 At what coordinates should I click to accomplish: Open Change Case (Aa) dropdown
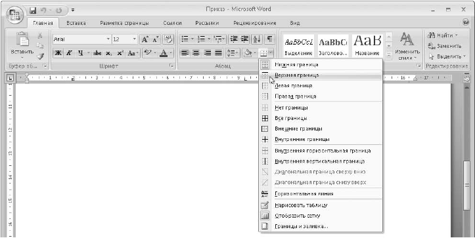point(133,53)
